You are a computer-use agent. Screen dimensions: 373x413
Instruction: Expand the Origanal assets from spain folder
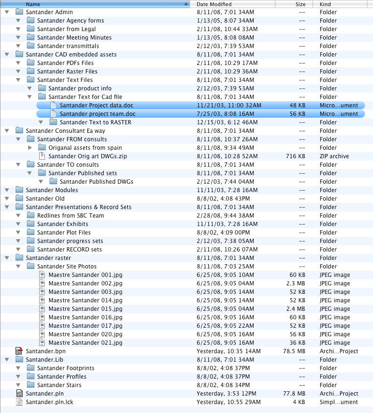click(x=30, y=147)
